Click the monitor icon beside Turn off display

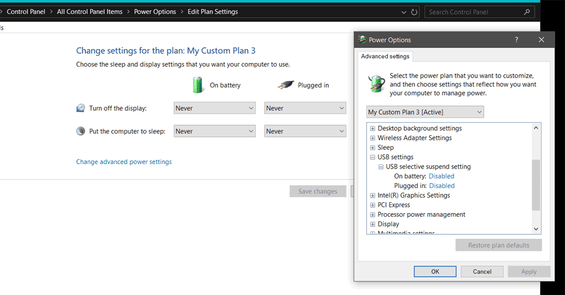coord(81,108)
